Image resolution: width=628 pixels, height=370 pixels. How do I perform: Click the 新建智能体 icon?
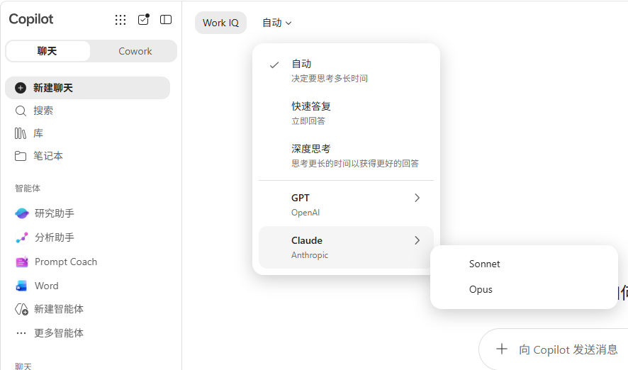(22, 310)
